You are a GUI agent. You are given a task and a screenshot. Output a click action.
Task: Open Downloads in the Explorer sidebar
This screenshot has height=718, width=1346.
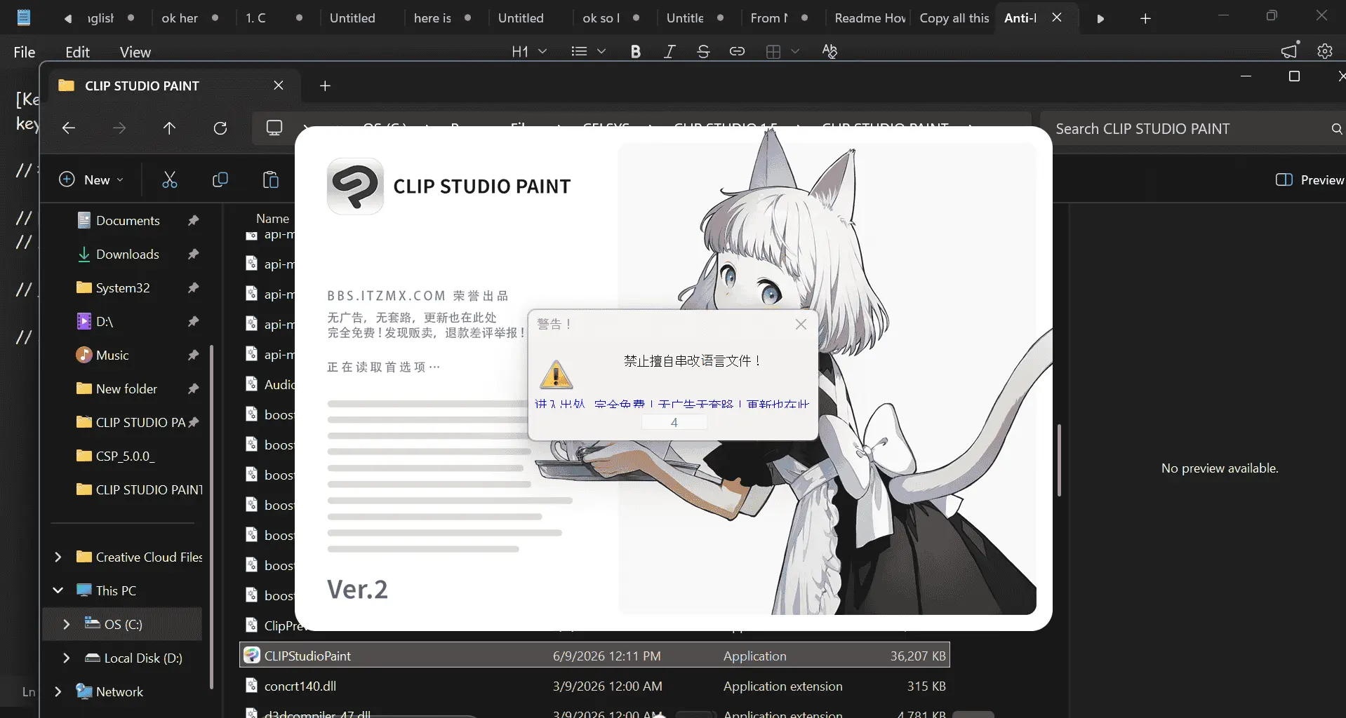click(128, 254)
